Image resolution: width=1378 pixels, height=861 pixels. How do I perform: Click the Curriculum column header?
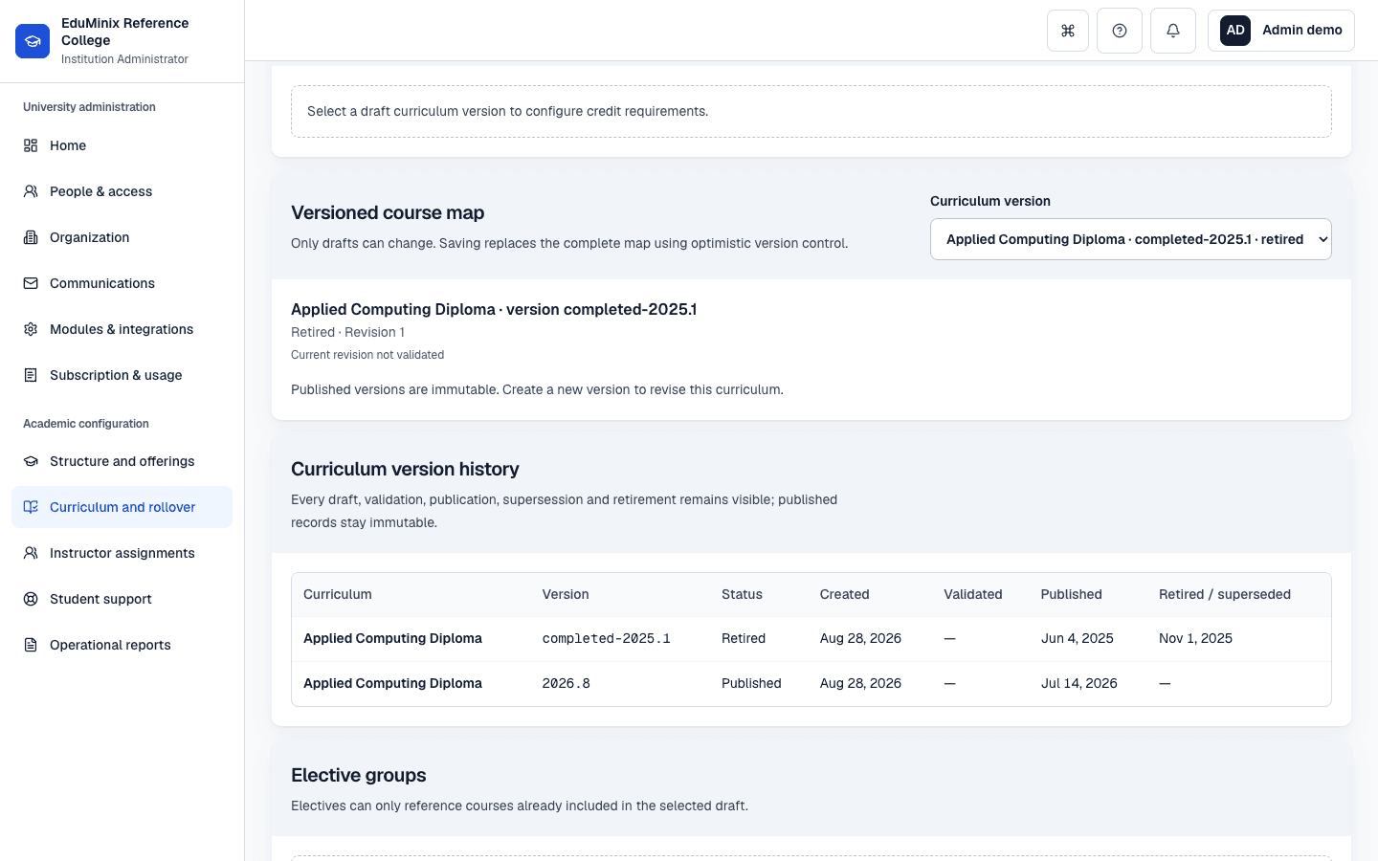pyautogui.click(x=337, y=594)
